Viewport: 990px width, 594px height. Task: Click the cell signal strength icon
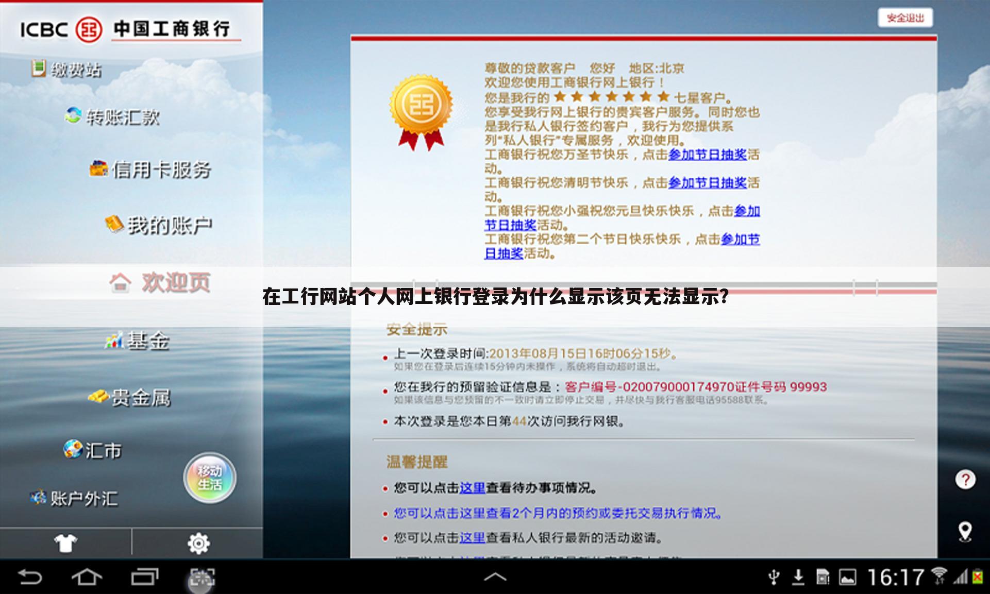click(960, 576)
